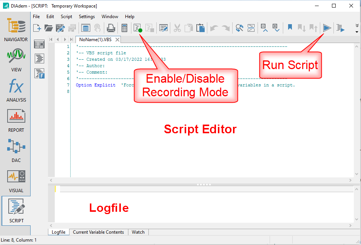Image resolution: width=361 pixels, height=245 pixels.
Task: Open the VISUAL panel
Action: pos(16,180)
